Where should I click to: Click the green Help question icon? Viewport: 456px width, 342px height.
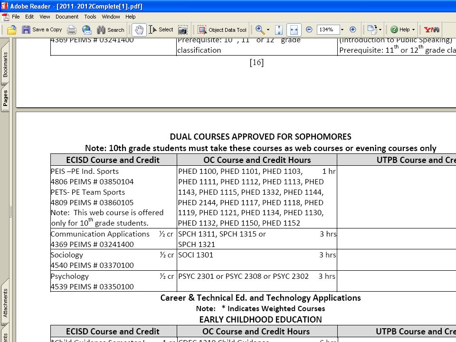pyautogui.click(x=394, y=29)
